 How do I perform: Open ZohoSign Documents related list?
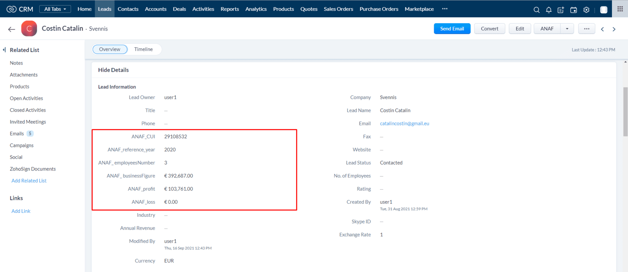coord(33,169)
